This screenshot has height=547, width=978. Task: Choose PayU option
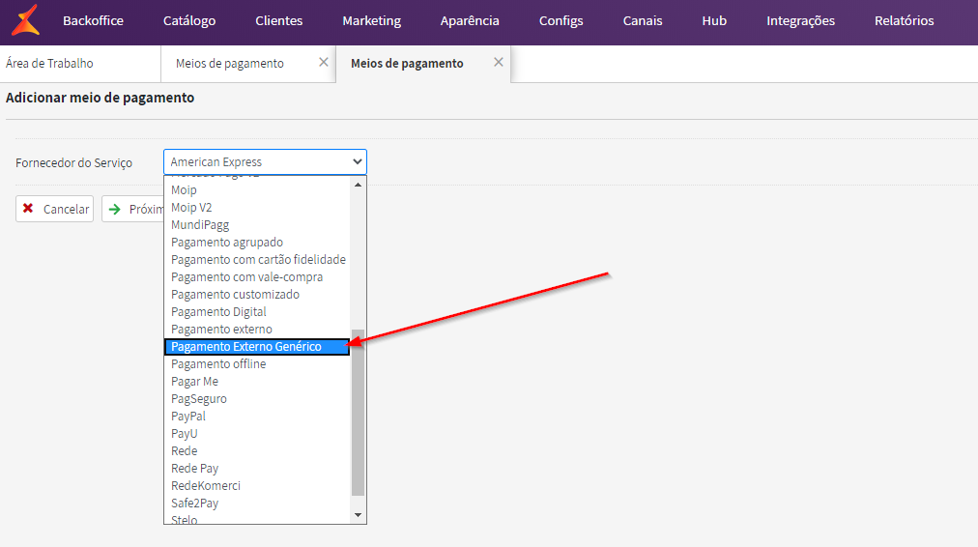(257, 434)
